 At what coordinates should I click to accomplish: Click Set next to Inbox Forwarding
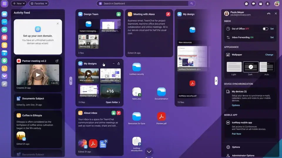(x=272, y=37)
